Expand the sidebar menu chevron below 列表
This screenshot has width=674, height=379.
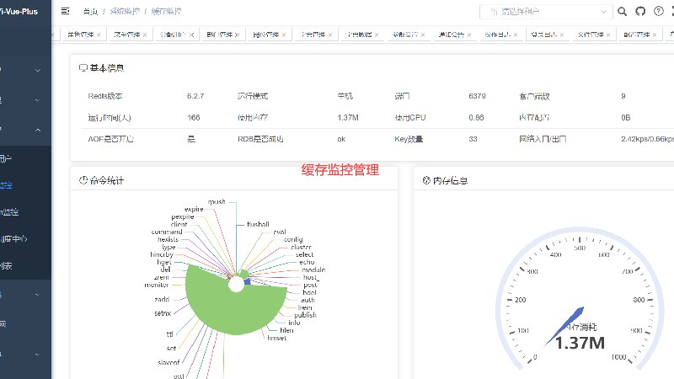click(38, 295)
